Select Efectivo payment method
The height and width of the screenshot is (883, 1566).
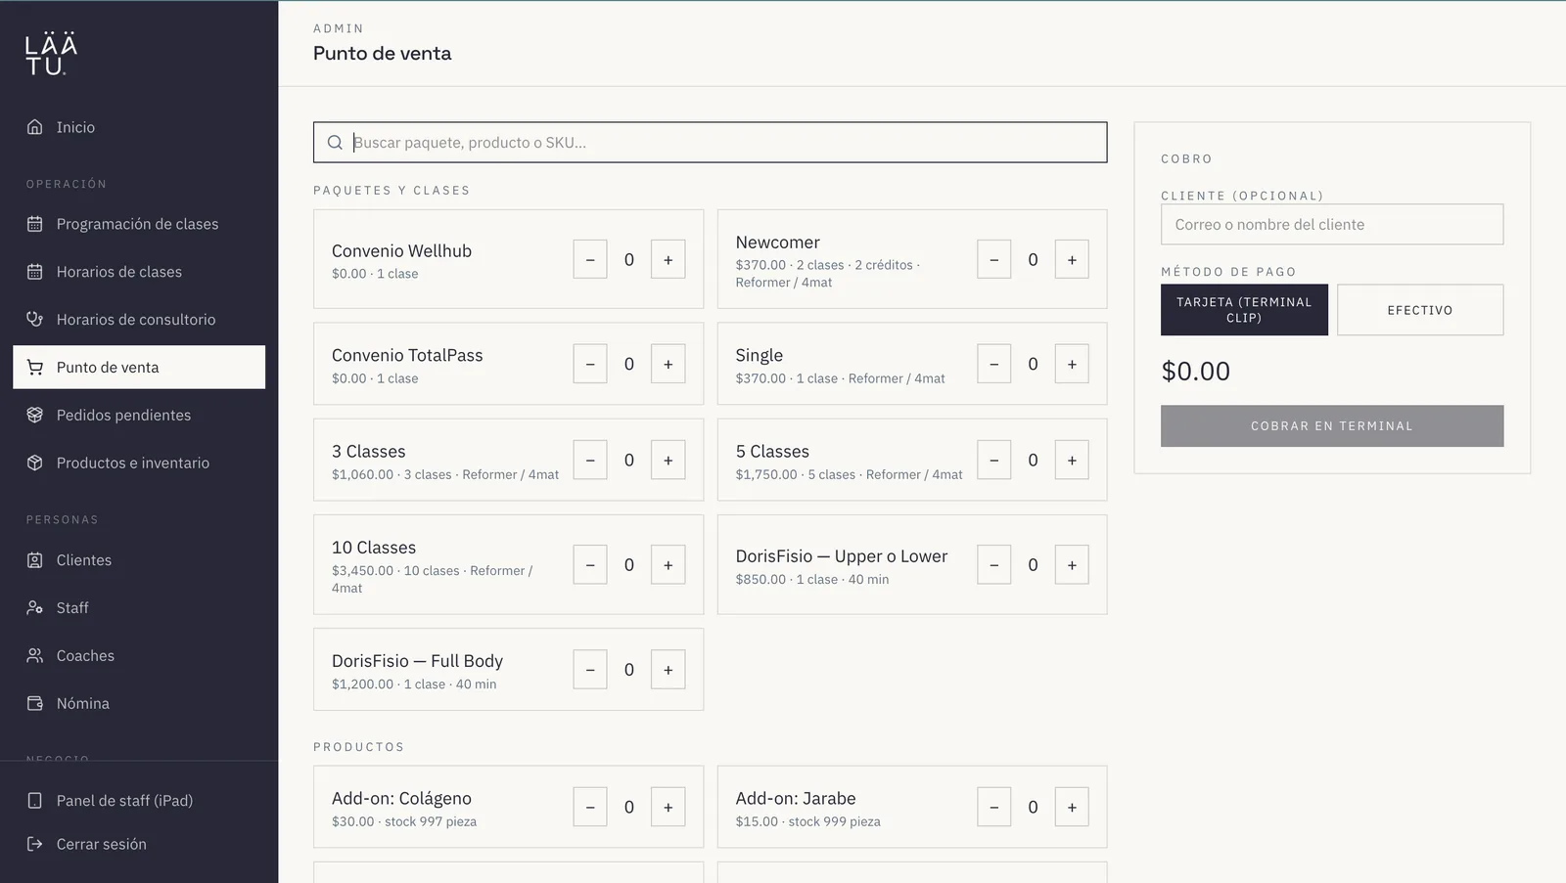click(1420, 310)
